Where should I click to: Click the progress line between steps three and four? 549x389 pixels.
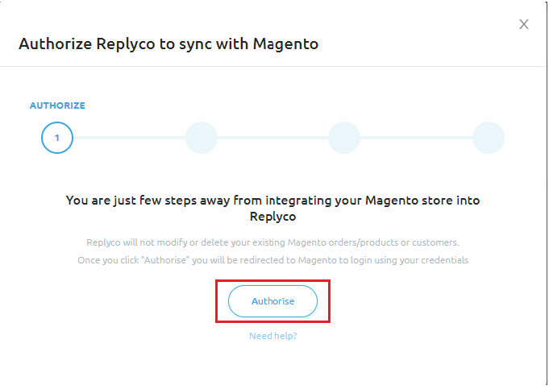[x=416, y=138]
